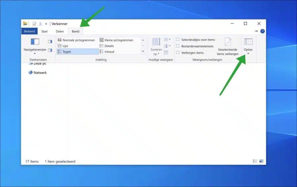Click the Properties quick access icon

[34, 24]
